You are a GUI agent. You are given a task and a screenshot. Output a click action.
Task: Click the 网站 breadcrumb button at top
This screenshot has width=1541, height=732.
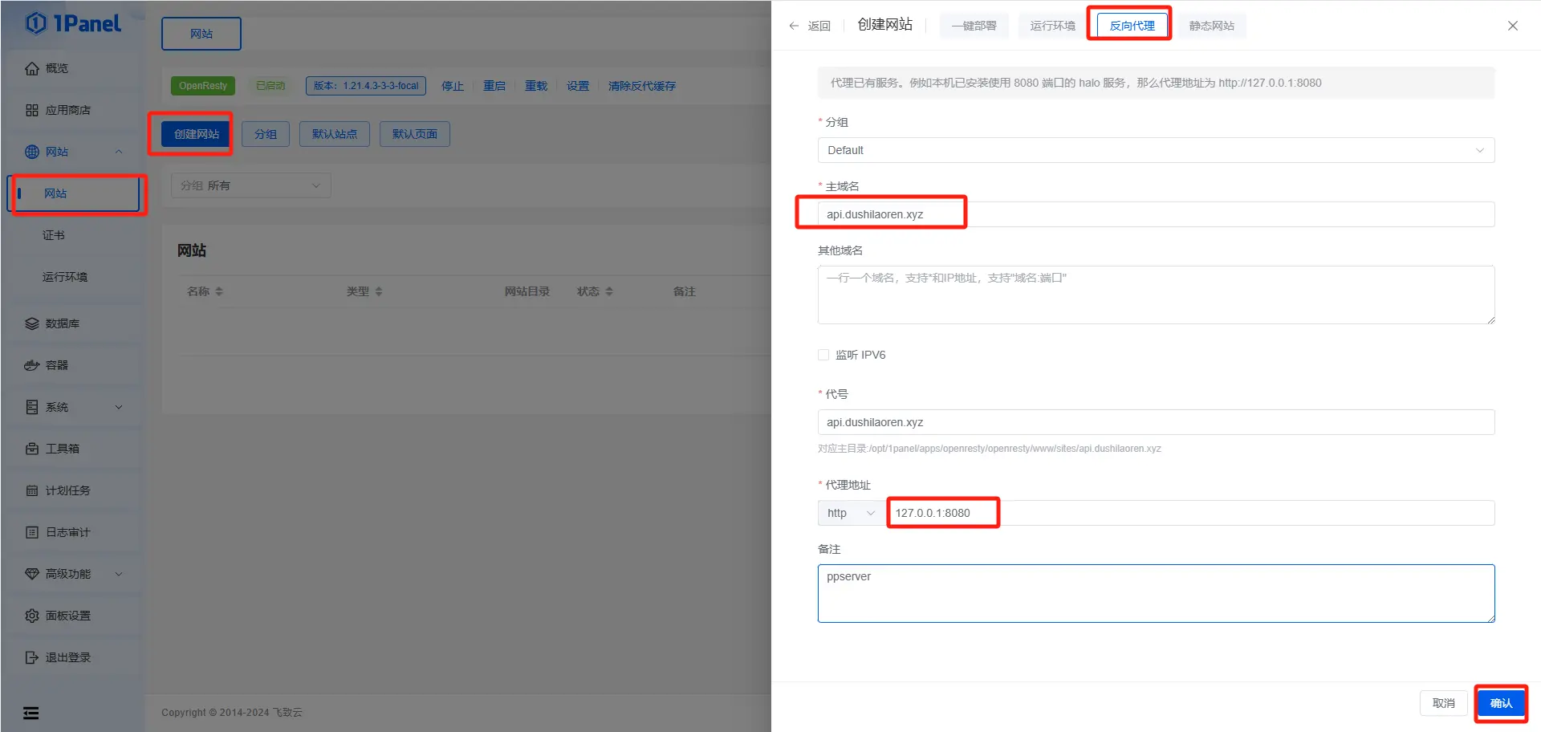click(201, 34)
